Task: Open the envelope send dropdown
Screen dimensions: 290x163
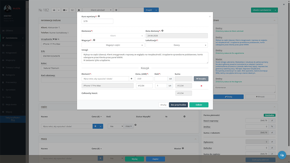Action: (x=65, y=10)
